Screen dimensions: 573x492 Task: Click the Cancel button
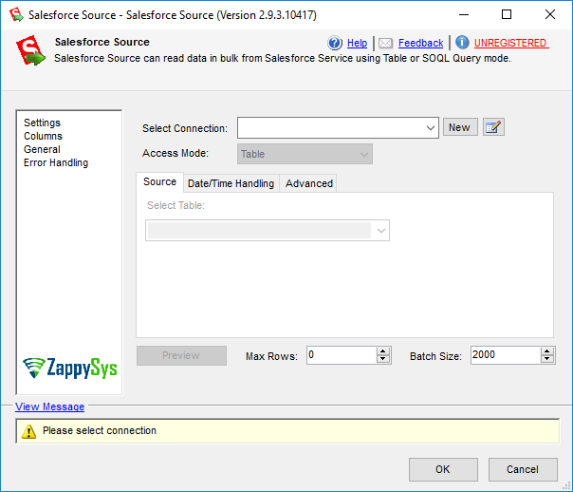[523, 469]
